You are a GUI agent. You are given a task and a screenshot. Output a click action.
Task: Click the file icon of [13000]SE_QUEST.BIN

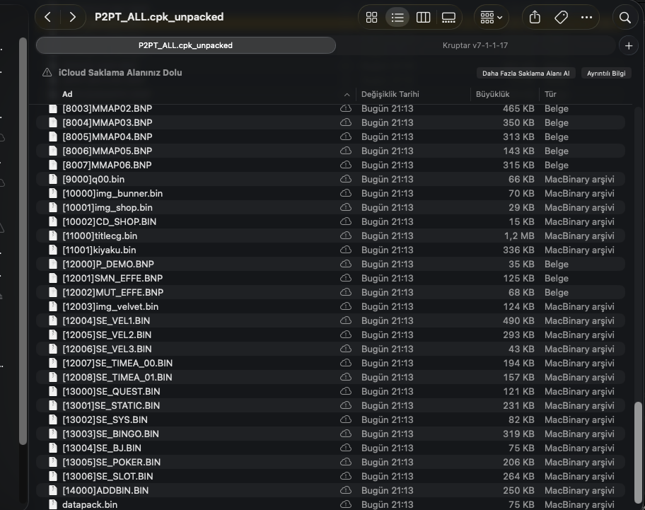[x=53, y=391]
